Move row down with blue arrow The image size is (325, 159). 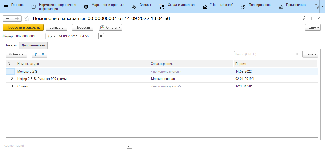click(x=43, y=54)
